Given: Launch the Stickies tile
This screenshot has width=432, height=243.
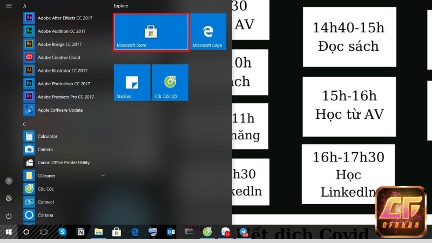Looking at the screenshot, I should click(132, 83).
